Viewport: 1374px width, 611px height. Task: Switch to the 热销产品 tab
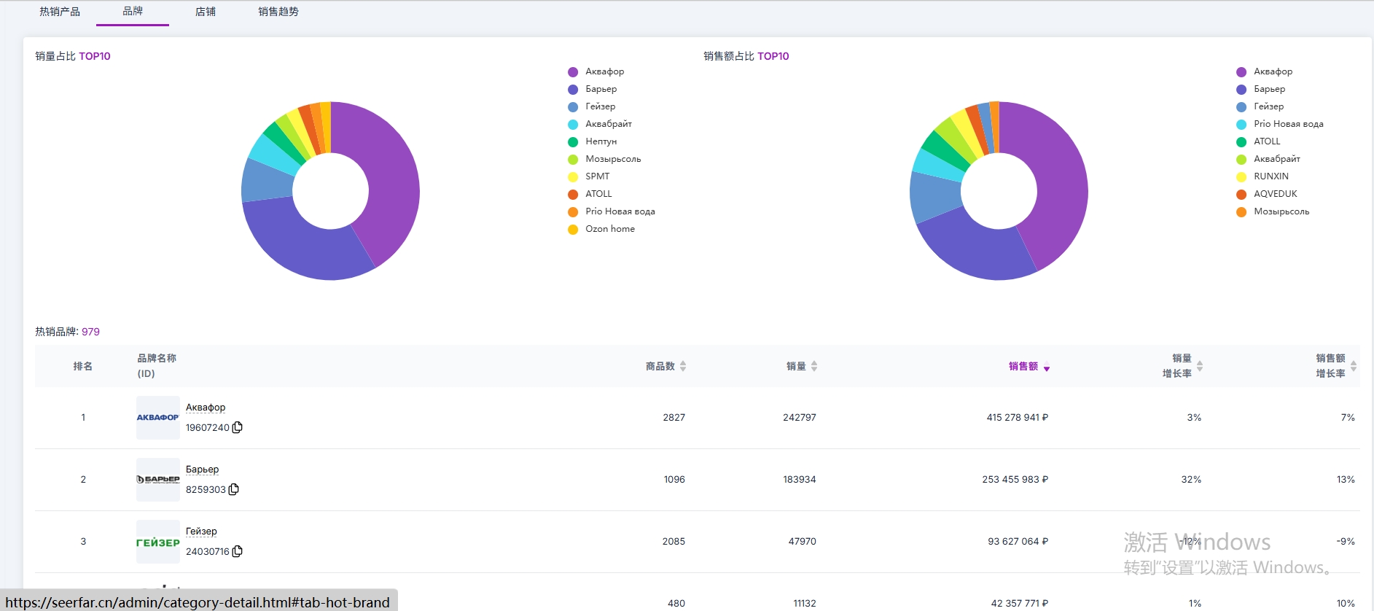(x=60, y=12)
